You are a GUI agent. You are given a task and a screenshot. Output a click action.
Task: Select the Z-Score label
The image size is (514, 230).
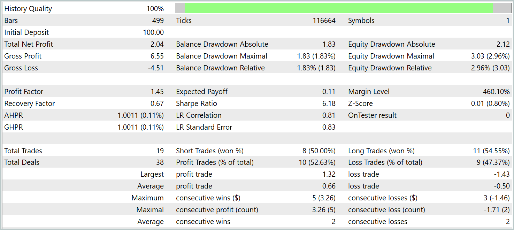[x=360, y=103]
